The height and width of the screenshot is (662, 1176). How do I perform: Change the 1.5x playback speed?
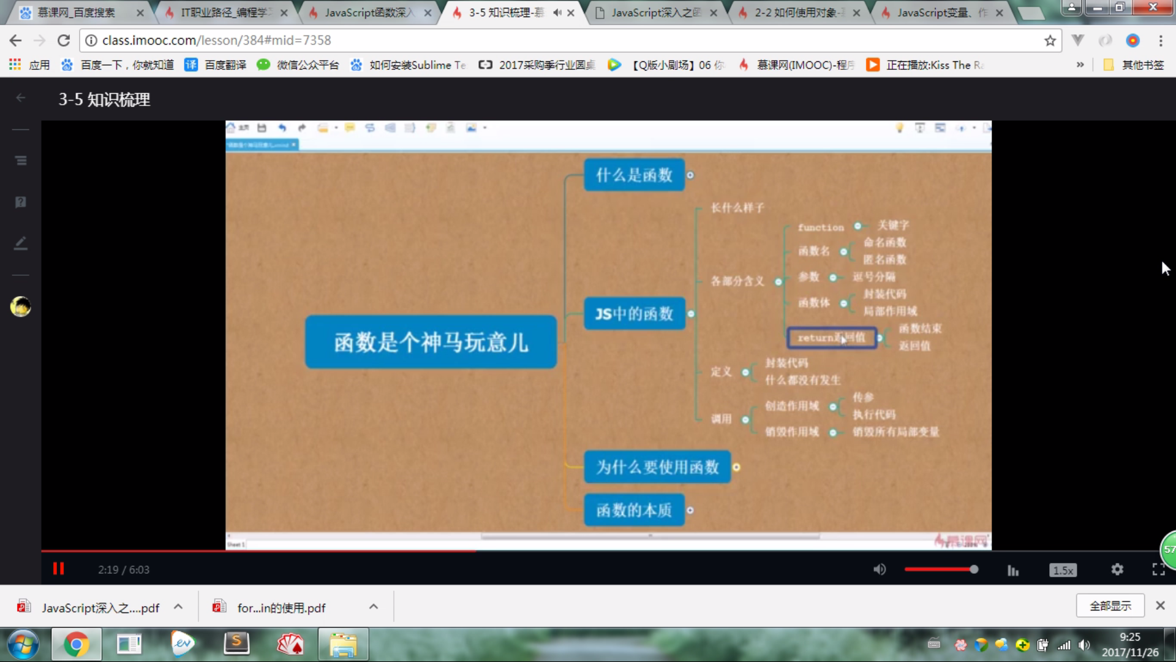1063,570
